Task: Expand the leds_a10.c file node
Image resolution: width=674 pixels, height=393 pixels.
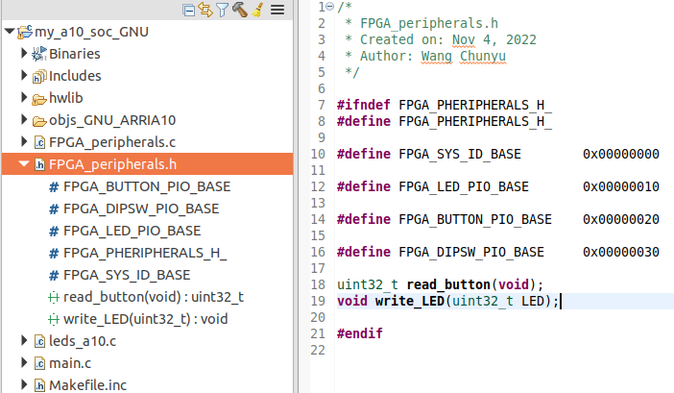Action: tap(24, 340)
